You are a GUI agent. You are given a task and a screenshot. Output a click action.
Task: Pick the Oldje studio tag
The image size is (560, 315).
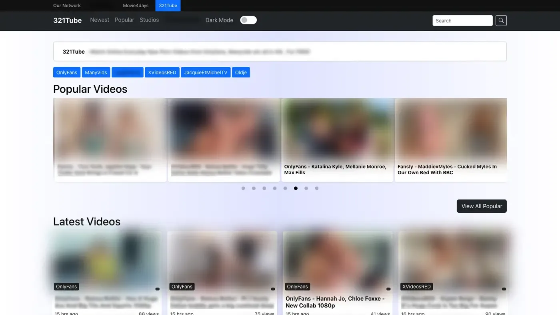coord(241,72)
